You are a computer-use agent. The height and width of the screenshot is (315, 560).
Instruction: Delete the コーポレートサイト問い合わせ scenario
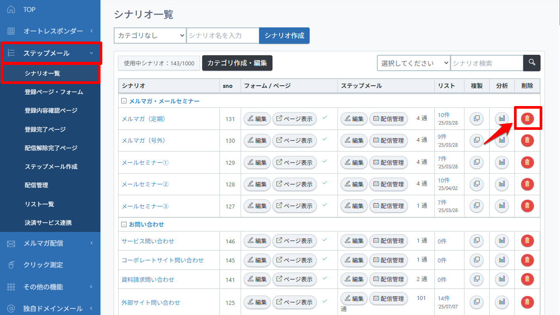[x=527, y=260]
